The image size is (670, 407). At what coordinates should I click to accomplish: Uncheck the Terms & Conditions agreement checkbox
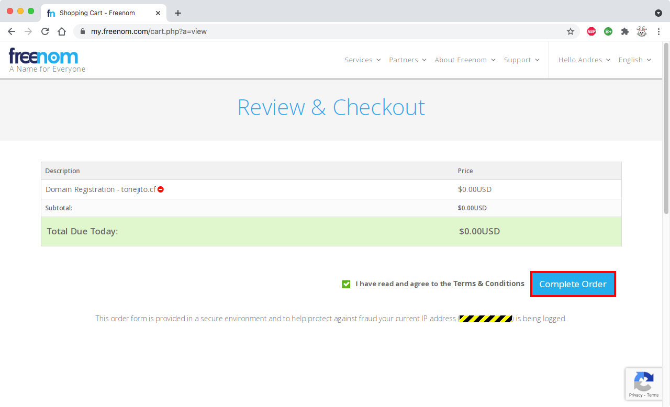pyautogui.click(x=346, y=284)
